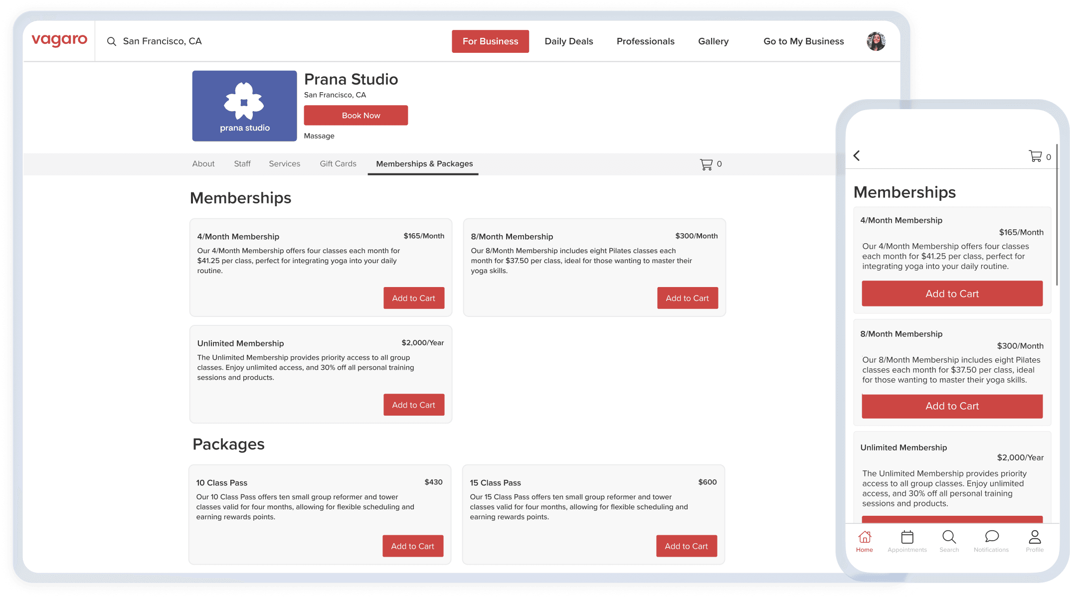The width and height of the screenshot is (1070, 598).
Task: Open the Staff tab
Action: 242,164
